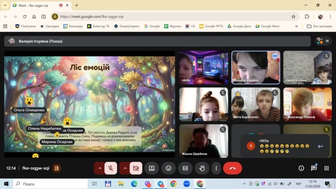Click the address bar with meet.google.com URL
336x189 pixels.
pos(168,16)
